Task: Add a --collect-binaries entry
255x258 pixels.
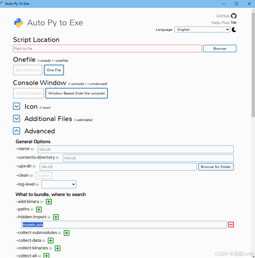Action: [x=58, y=248]
